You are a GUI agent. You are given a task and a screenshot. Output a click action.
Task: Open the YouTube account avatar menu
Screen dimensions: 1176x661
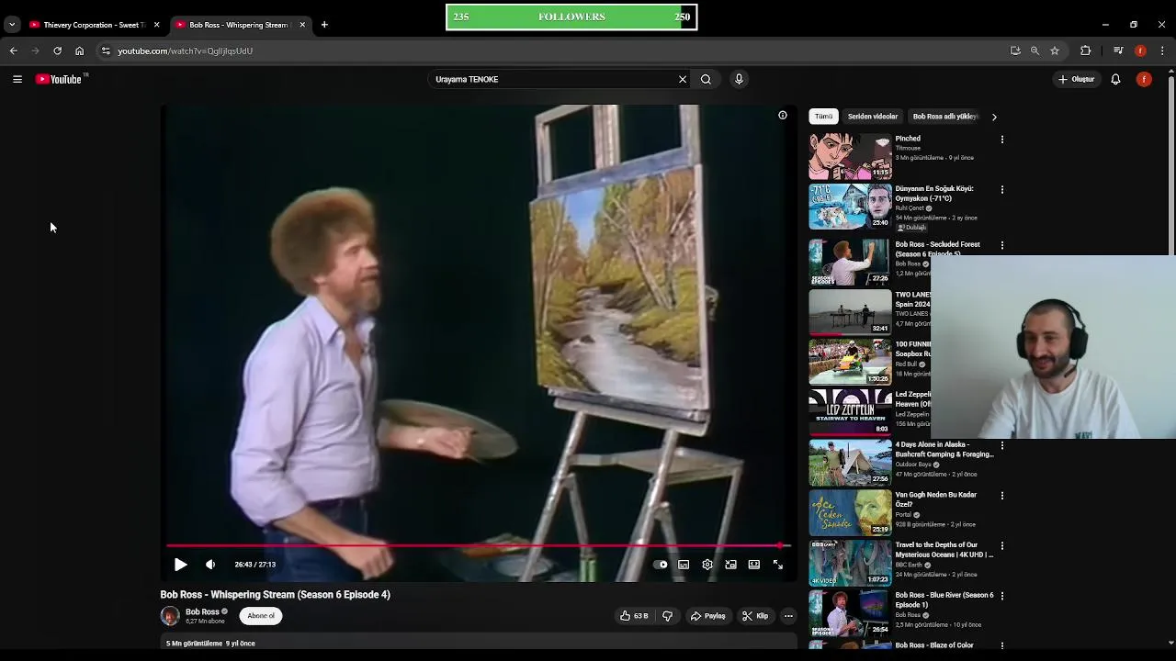pyautogui.click(x=1144, y=79)
